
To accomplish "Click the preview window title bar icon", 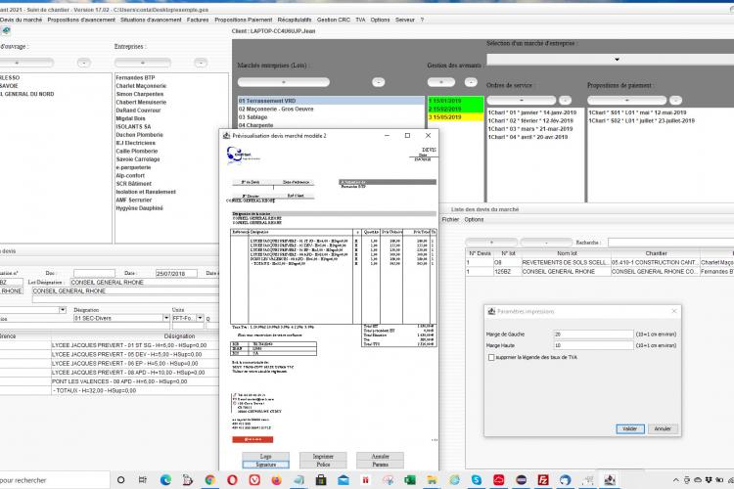I will (x=227, y=136).
